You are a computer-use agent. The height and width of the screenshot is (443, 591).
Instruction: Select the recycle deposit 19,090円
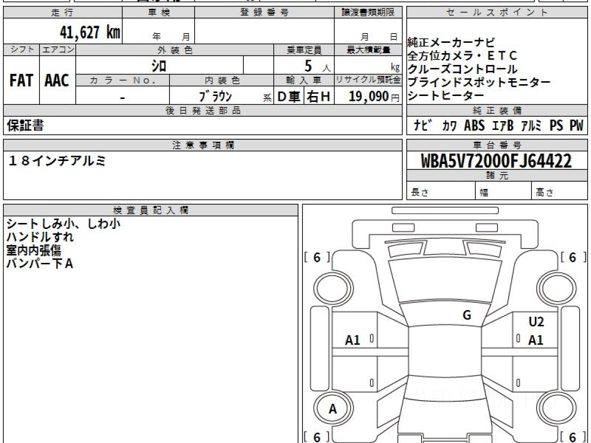click(374, 96)
